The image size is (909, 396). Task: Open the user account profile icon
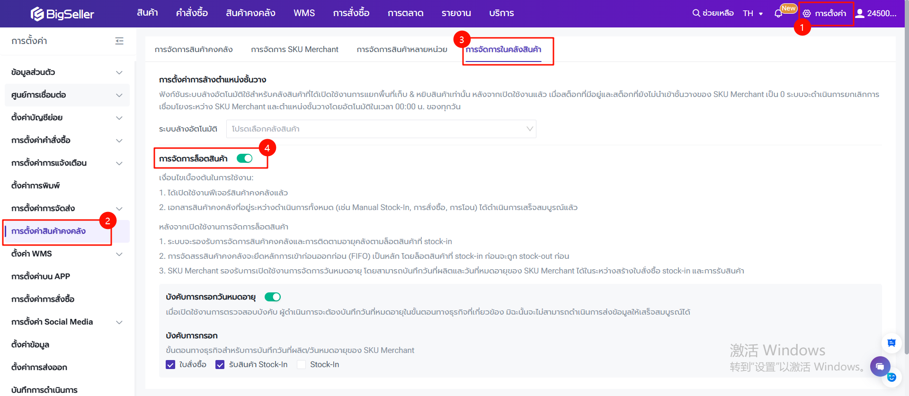[x=860, y=13]
